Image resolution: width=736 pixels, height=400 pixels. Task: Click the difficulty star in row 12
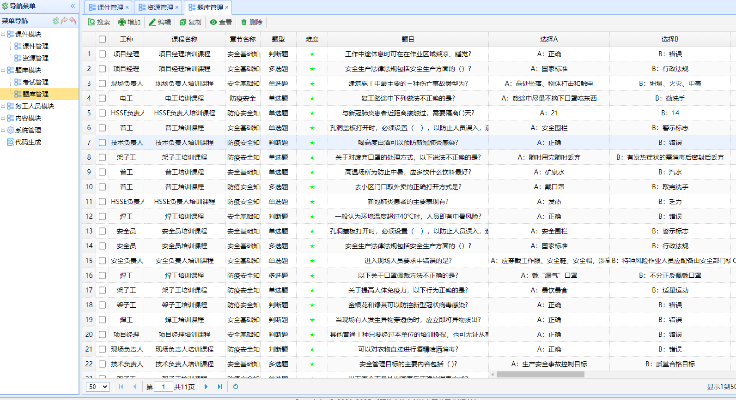coord(312,216)
